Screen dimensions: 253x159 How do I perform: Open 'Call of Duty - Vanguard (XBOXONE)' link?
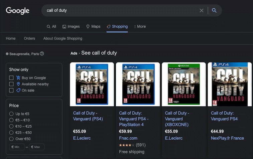[x=177, y=119]
